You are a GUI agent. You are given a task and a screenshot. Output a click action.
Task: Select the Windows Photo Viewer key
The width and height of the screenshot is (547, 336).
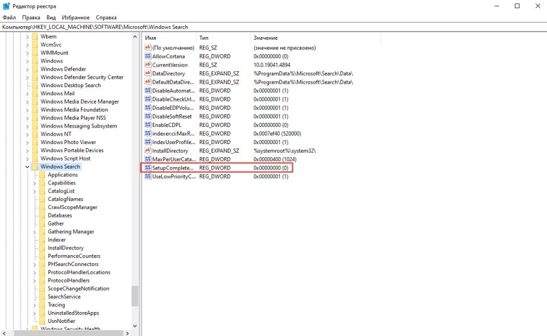68,142
